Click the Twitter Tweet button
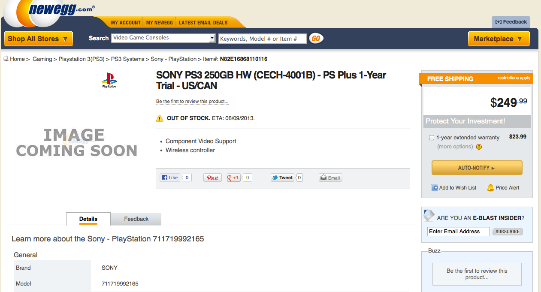541x292 pixels. click(282, 178)
